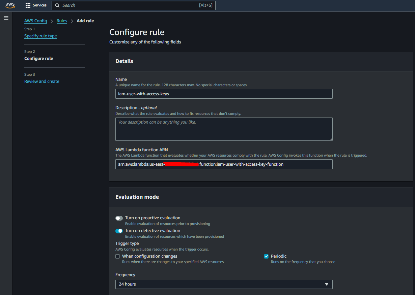The image size is (415, 295).
Task: Turn off detective evaluation switch
Action: pos(119,231)
